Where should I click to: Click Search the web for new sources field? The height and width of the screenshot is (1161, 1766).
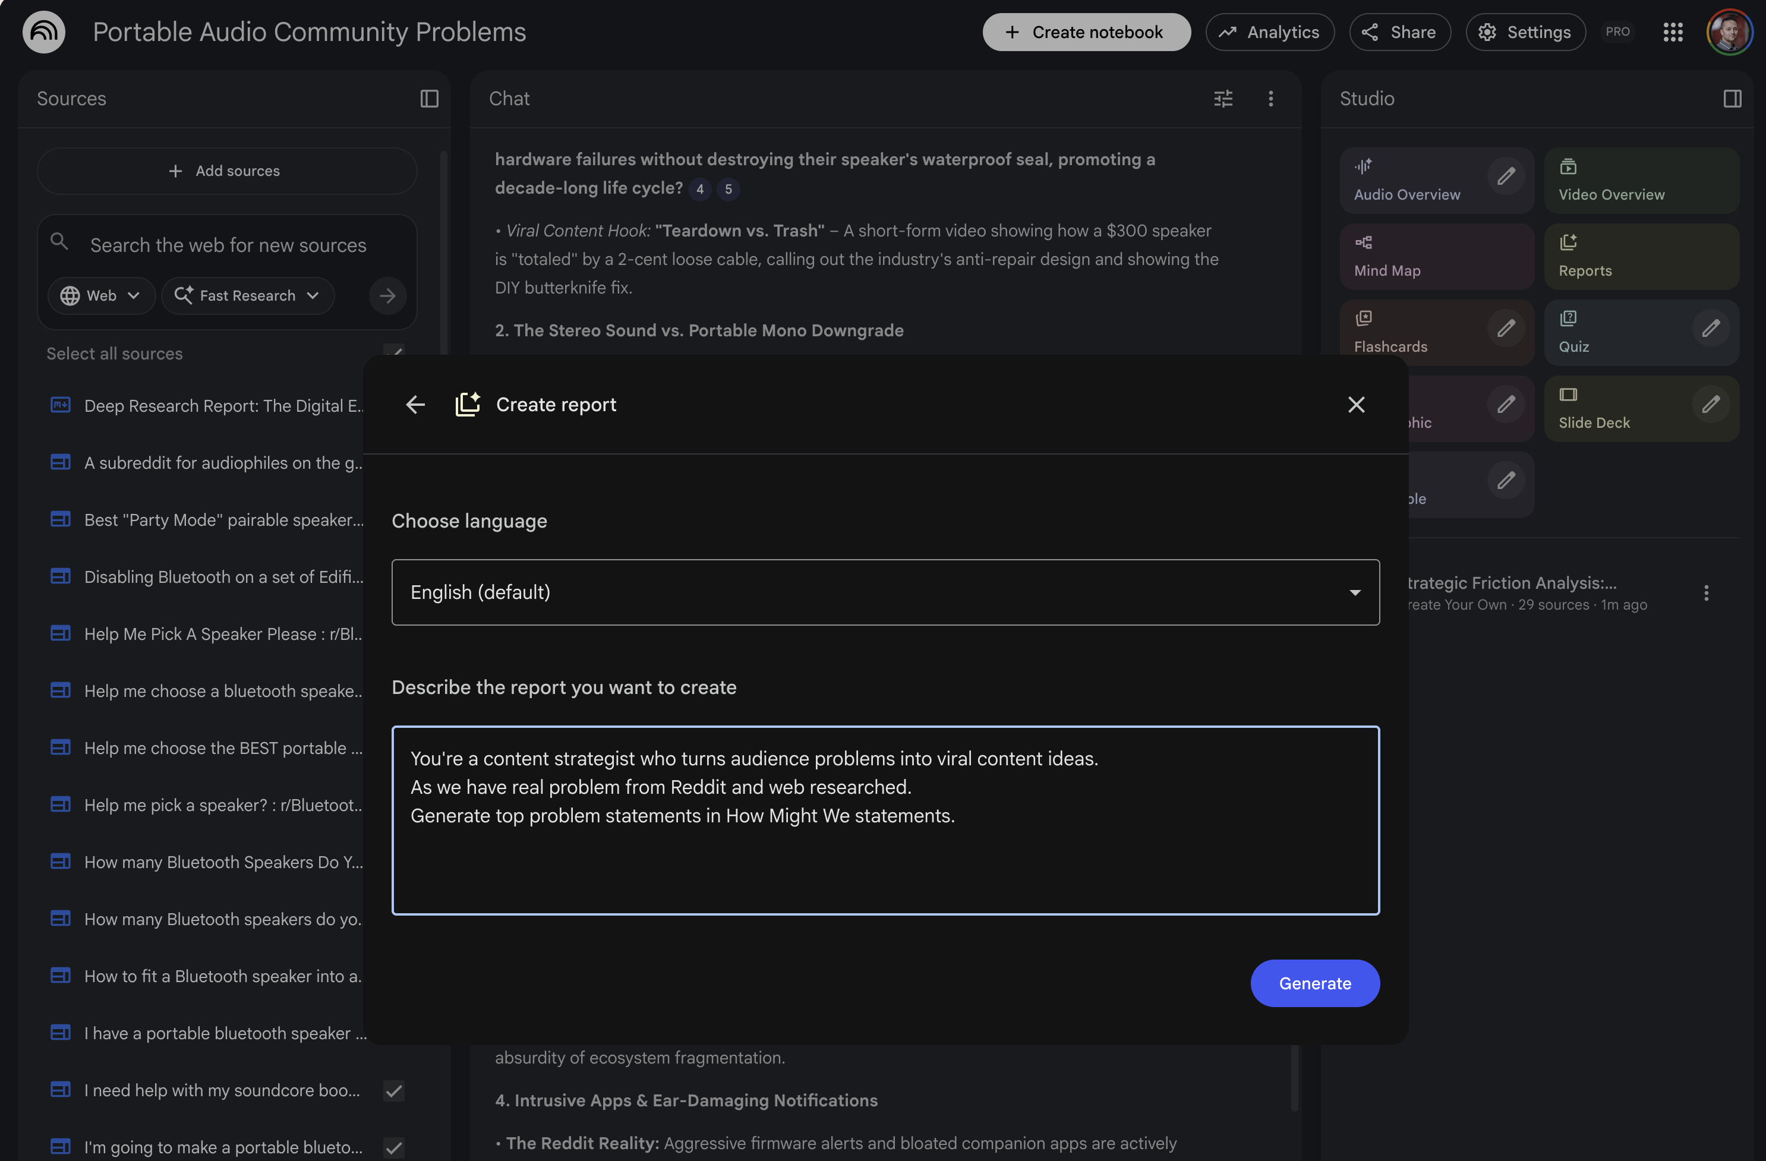pos(228,245)
